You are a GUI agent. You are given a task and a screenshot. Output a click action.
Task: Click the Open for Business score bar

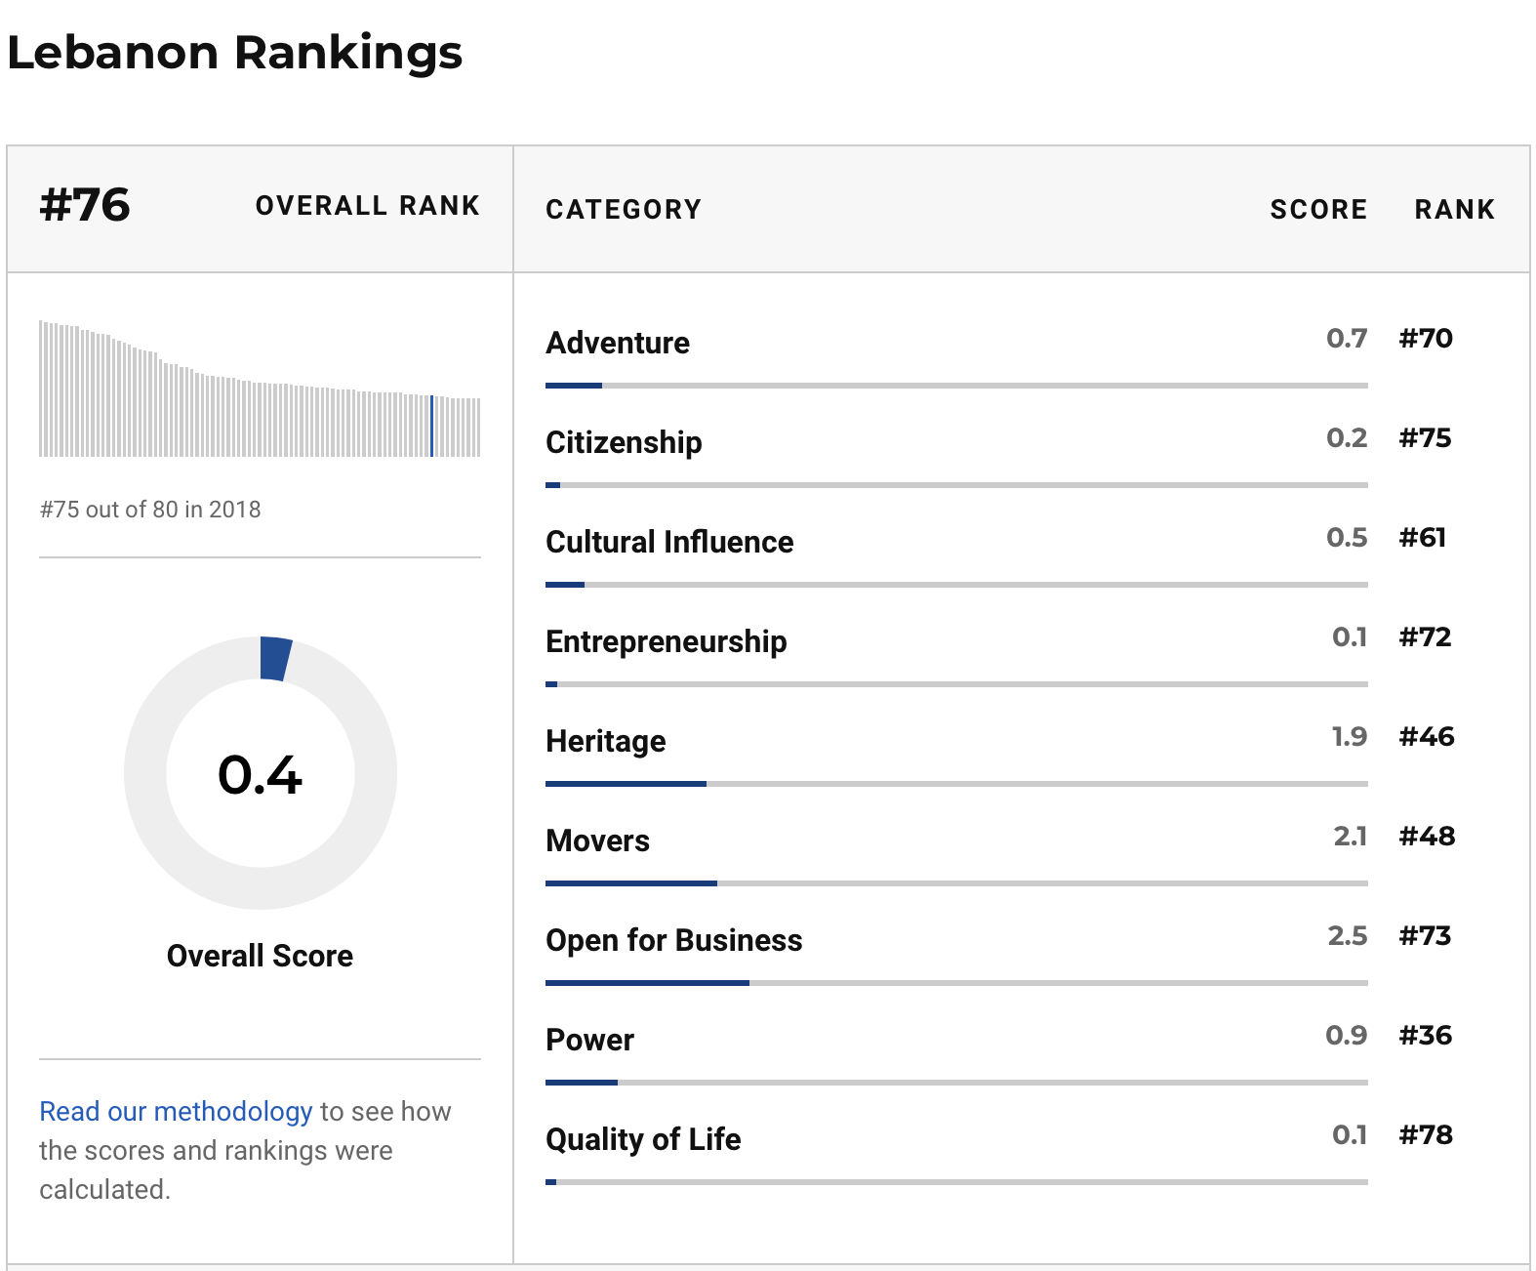pos(956,983)
